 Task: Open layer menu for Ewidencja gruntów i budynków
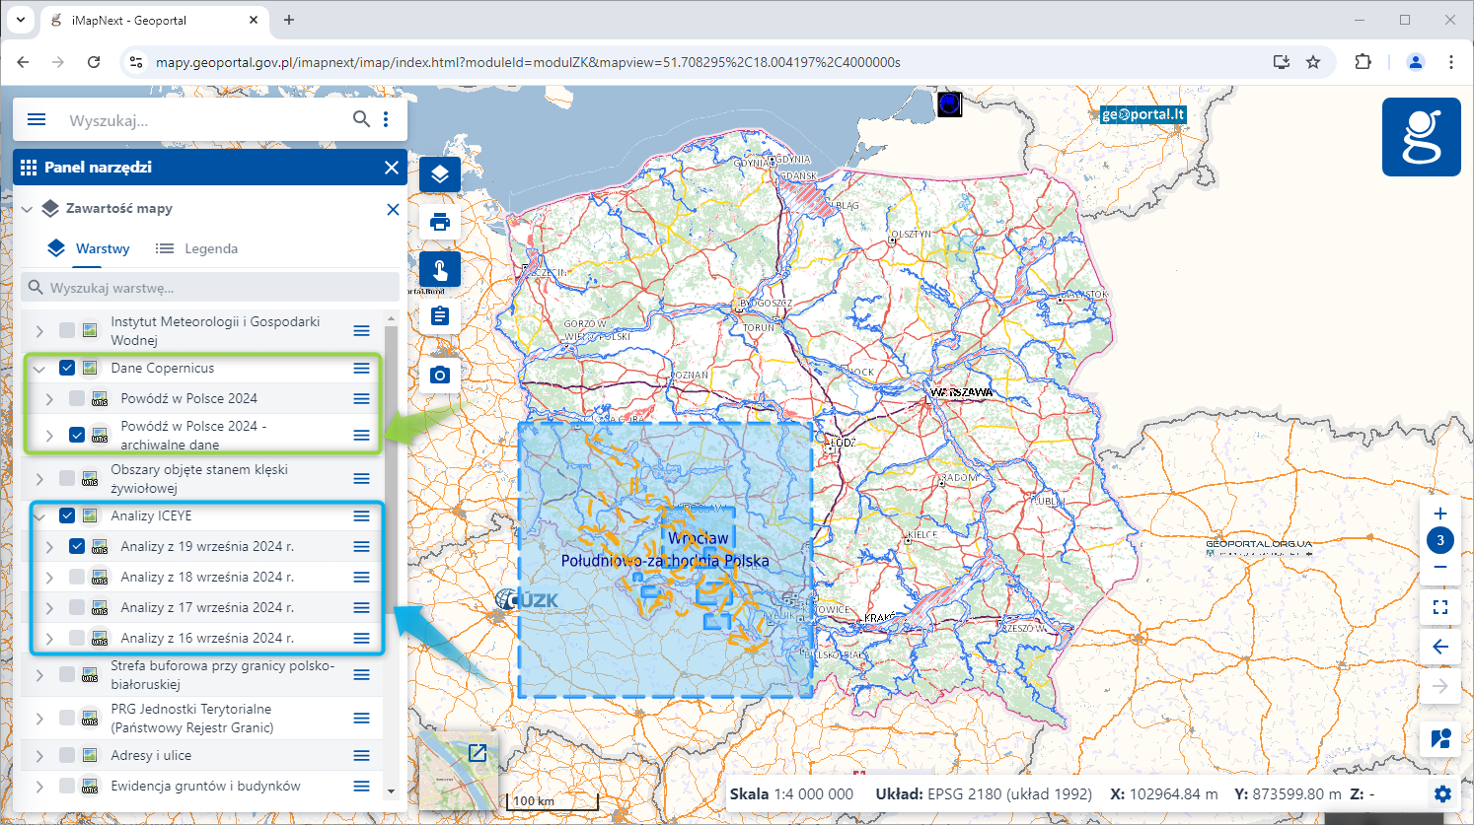[x=362, y=786]
